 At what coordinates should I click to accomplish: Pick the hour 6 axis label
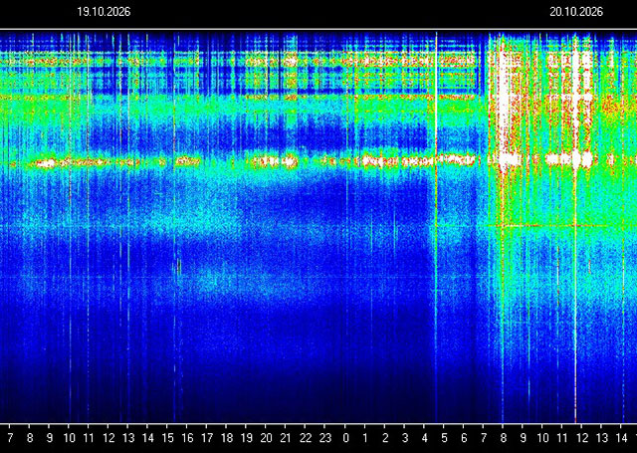tap(464, 438)
